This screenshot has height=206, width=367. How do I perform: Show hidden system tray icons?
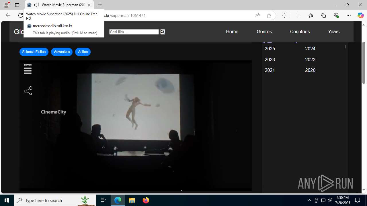click(309, 200)
